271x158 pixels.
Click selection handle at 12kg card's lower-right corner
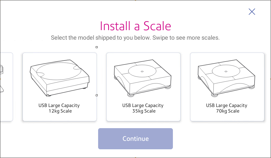click(x=97, y=95)
